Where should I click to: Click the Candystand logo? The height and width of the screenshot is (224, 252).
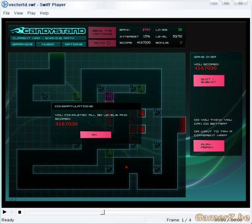[x=48, y=31]
